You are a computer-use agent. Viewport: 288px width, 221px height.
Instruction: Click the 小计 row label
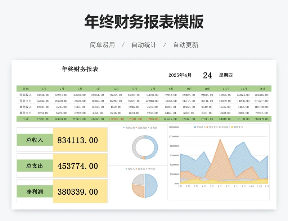[x=26, y=119]
